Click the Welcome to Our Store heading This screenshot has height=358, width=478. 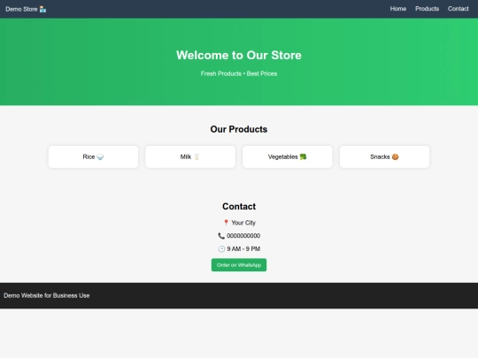(239, 55)
